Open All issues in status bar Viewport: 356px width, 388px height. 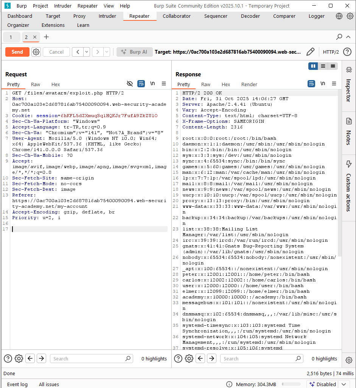(x=49, y=384)
